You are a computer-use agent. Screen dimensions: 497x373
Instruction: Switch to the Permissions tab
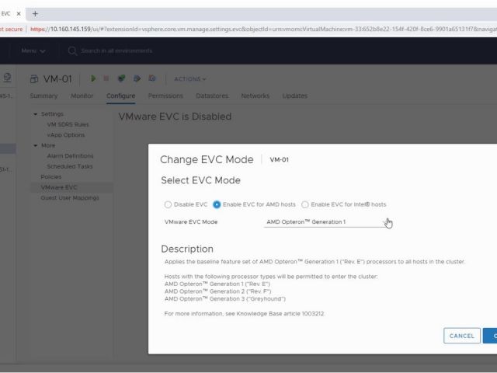[x=165, y=96]
